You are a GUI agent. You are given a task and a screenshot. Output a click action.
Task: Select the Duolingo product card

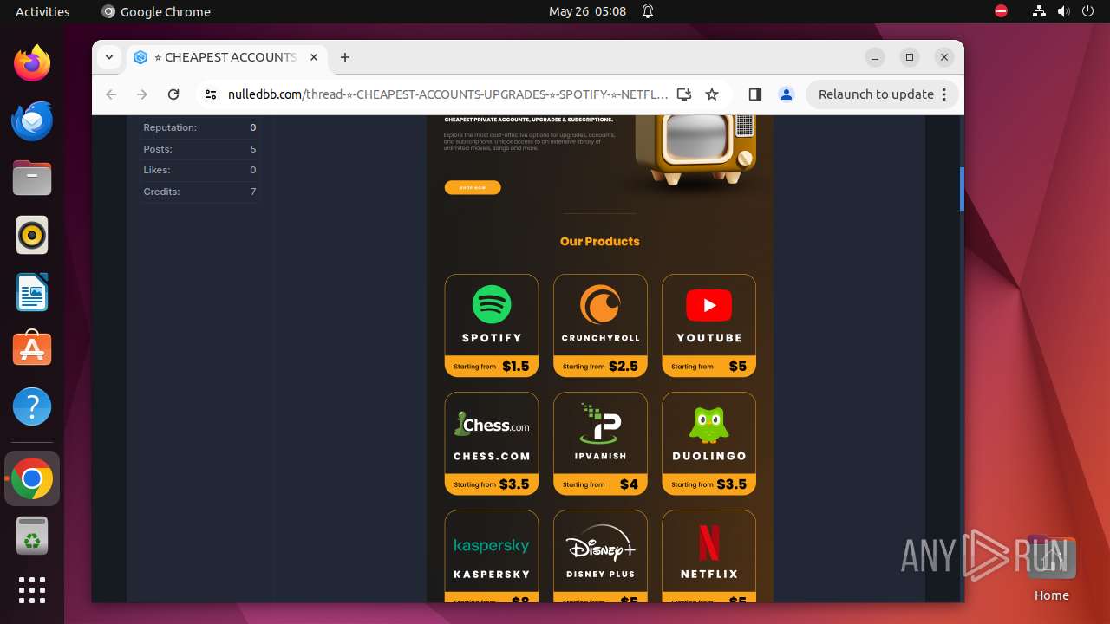tap(708, 444)
